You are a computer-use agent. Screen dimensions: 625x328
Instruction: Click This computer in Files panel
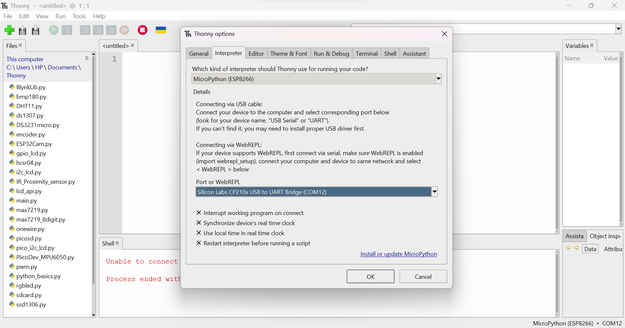(x=25, y=59)
